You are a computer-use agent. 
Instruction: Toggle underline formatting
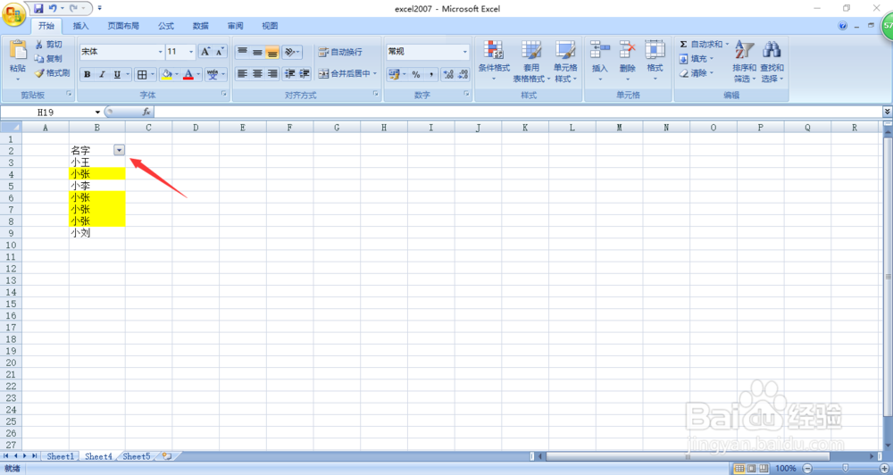(117, 74)
